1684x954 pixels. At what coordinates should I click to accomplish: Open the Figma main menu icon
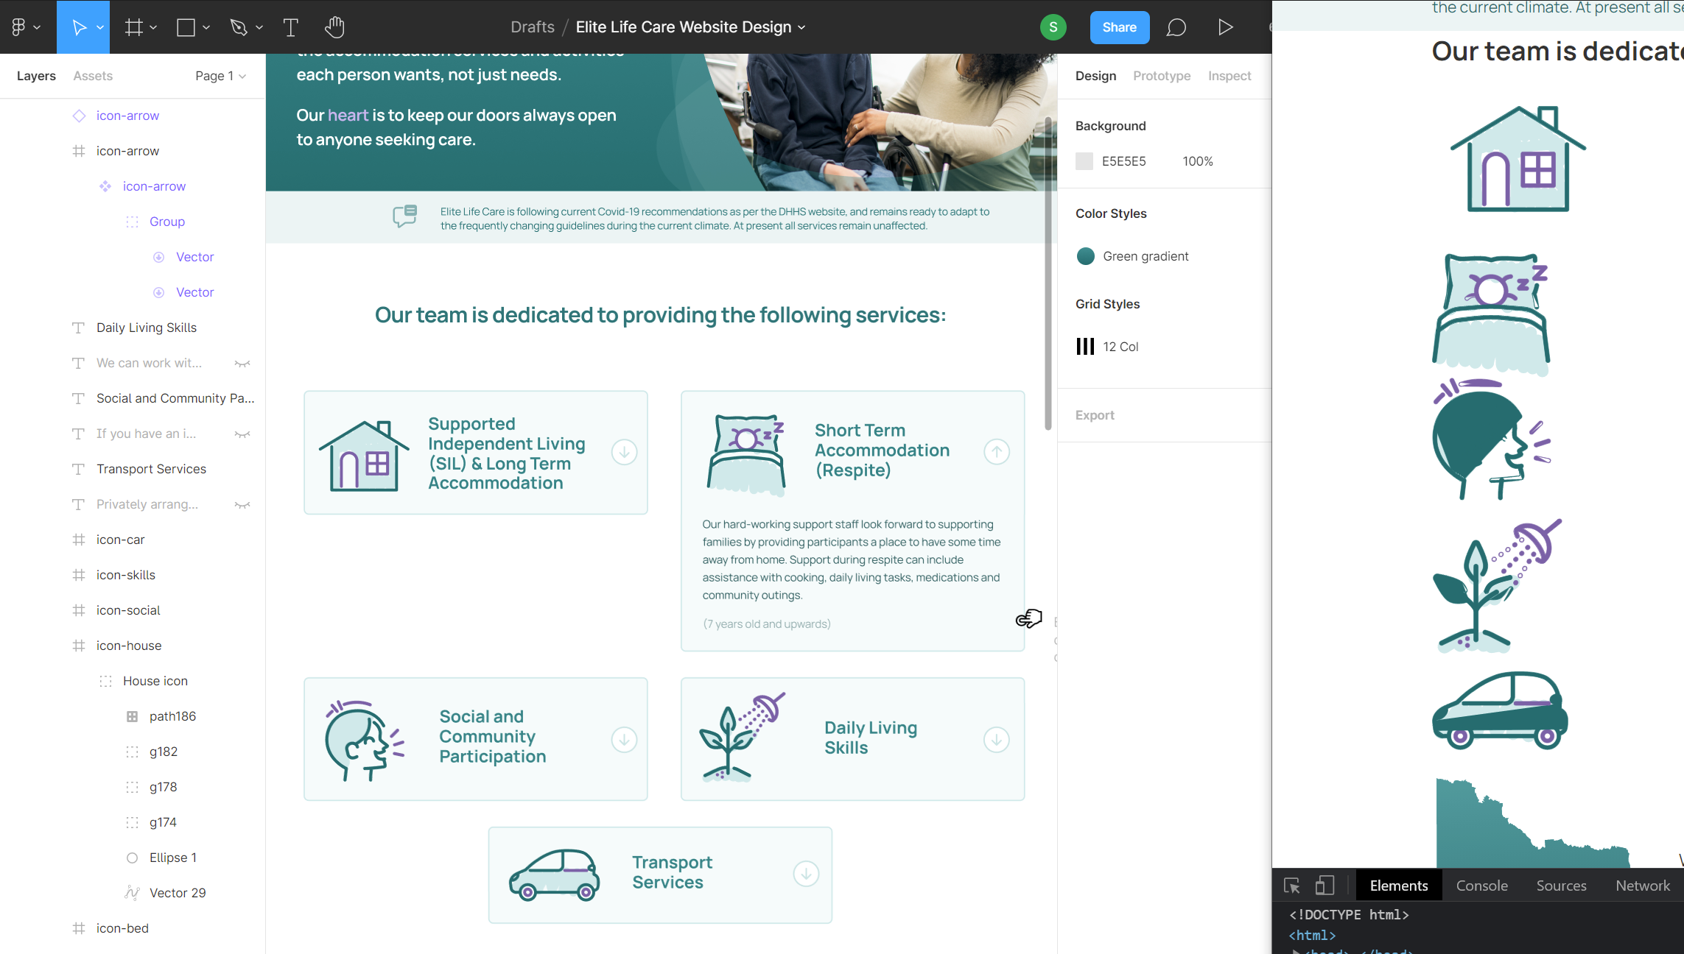[18, 27]
